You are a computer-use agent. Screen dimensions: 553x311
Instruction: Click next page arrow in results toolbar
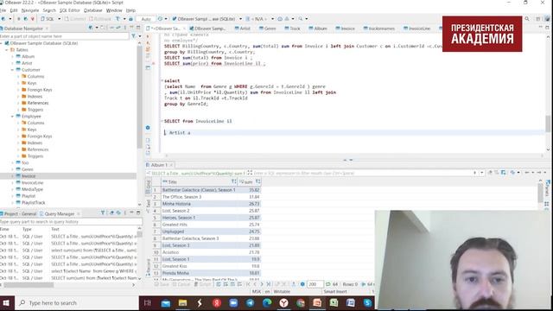(262, 284)
